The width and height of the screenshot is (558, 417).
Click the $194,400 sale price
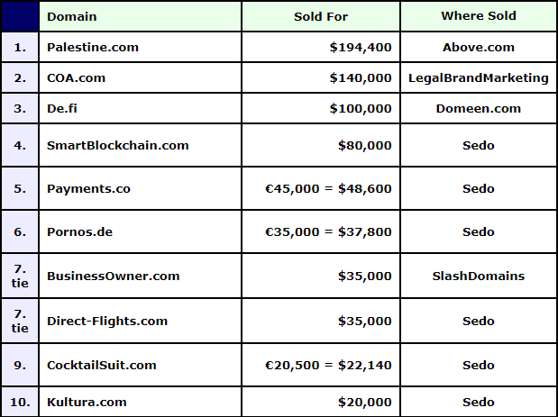tap(361, 47)
